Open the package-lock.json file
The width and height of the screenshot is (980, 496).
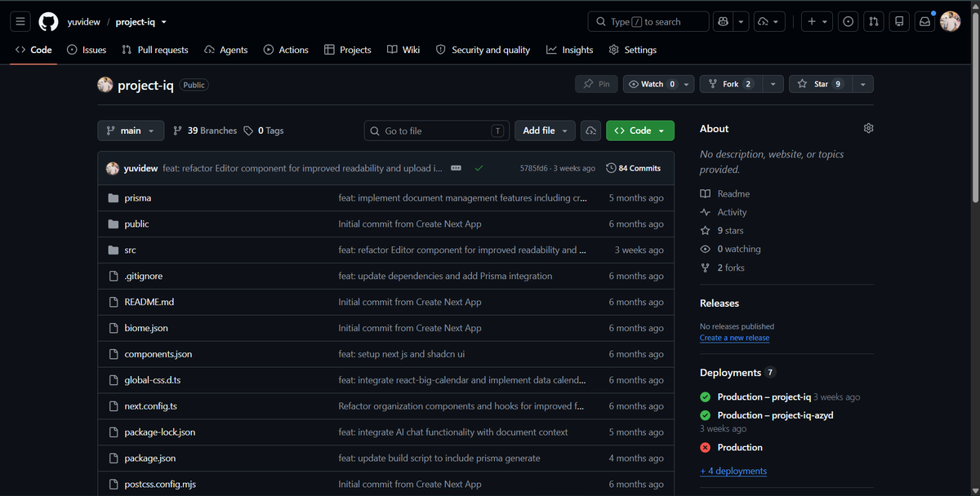pos(159,432)
